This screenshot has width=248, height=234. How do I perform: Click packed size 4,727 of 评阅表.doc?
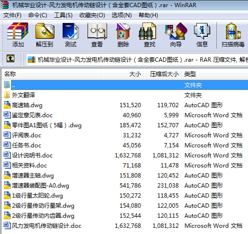coord(171,135)
